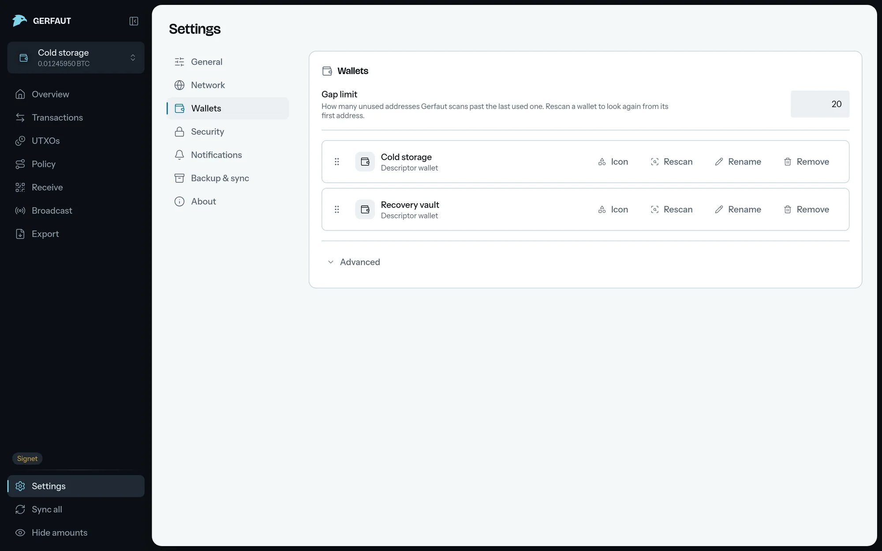Screen dimensions: 882x551
Task: Go to Overview in the sidebar
Action: tap(76, 94)
